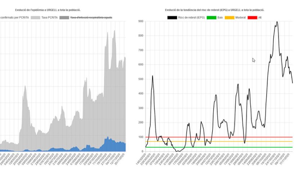Toggle the 'Alt' legend label

pos(260,17)
